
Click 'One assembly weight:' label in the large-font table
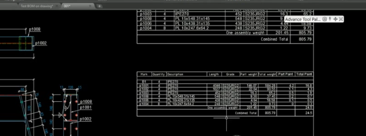click(246, 33)
